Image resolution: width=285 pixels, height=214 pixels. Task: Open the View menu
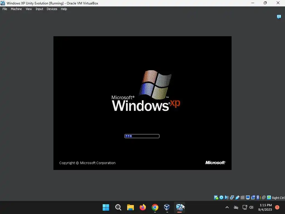[29, 9]
